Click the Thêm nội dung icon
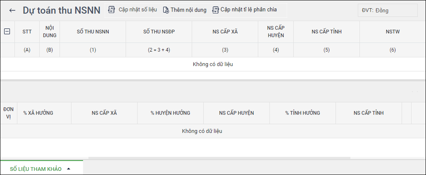 [166, 10]
